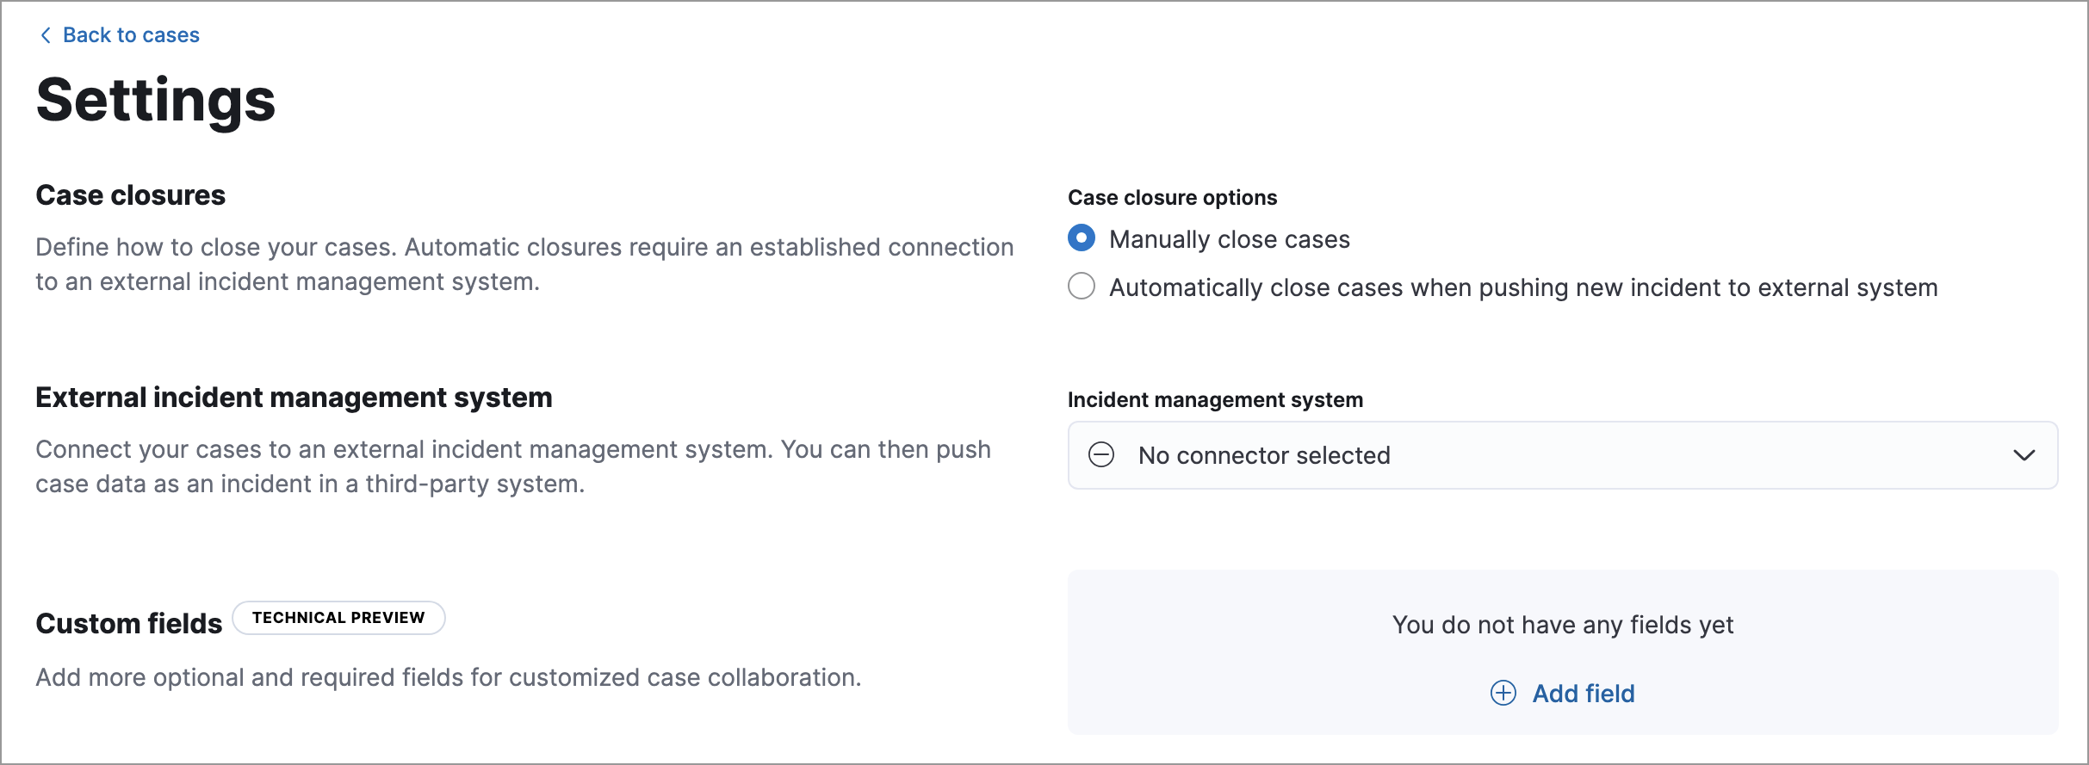Select Manually close cases radio option
Screen dimensions: 2089x765
[1082, 238]
